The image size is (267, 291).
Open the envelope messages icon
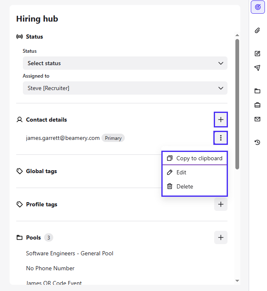click(257, 119)
